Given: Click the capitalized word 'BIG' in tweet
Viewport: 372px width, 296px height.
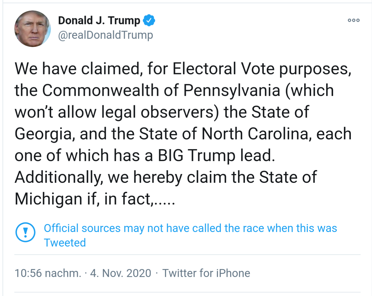Looking at the screenshot, I should pos(170,155).
